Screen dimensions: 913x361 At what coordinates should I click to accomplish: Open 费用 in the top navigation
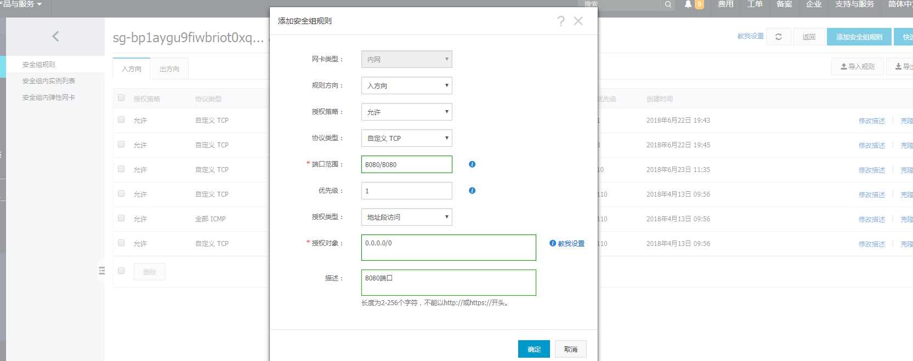[x=725, y=4]
